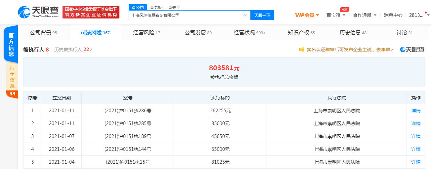Select the 自主信息 side tab

[x=12, y=77]
